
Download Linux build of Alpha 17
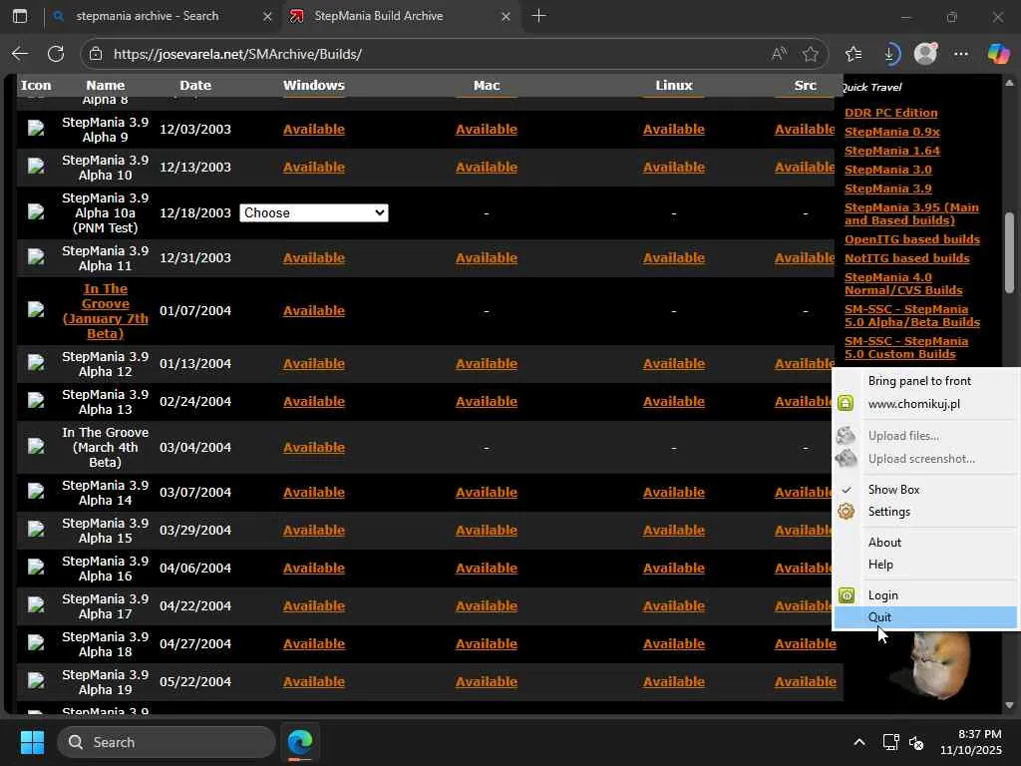click(674, 605)
